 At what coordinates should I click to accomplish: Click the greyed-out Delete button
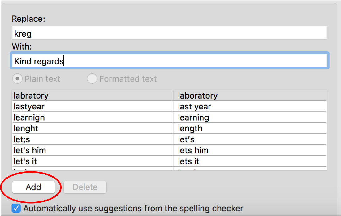tap(85, 187)
